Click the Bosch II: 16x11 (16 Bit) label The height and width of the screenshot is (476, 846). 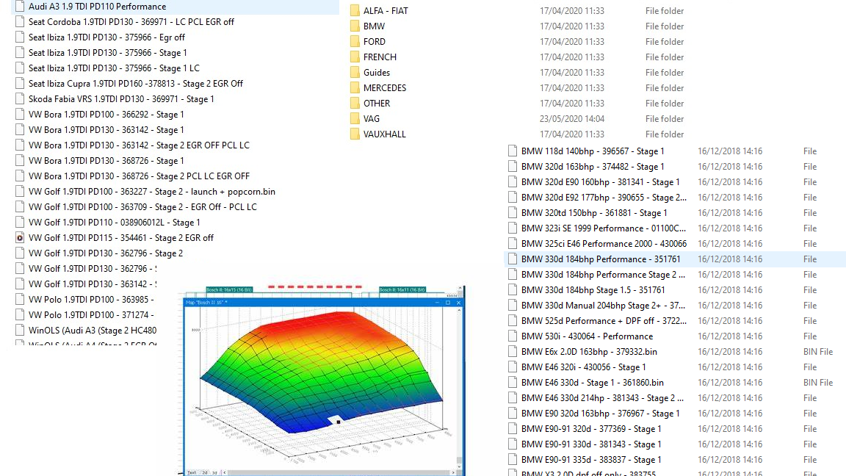click(x=402, y=290)
